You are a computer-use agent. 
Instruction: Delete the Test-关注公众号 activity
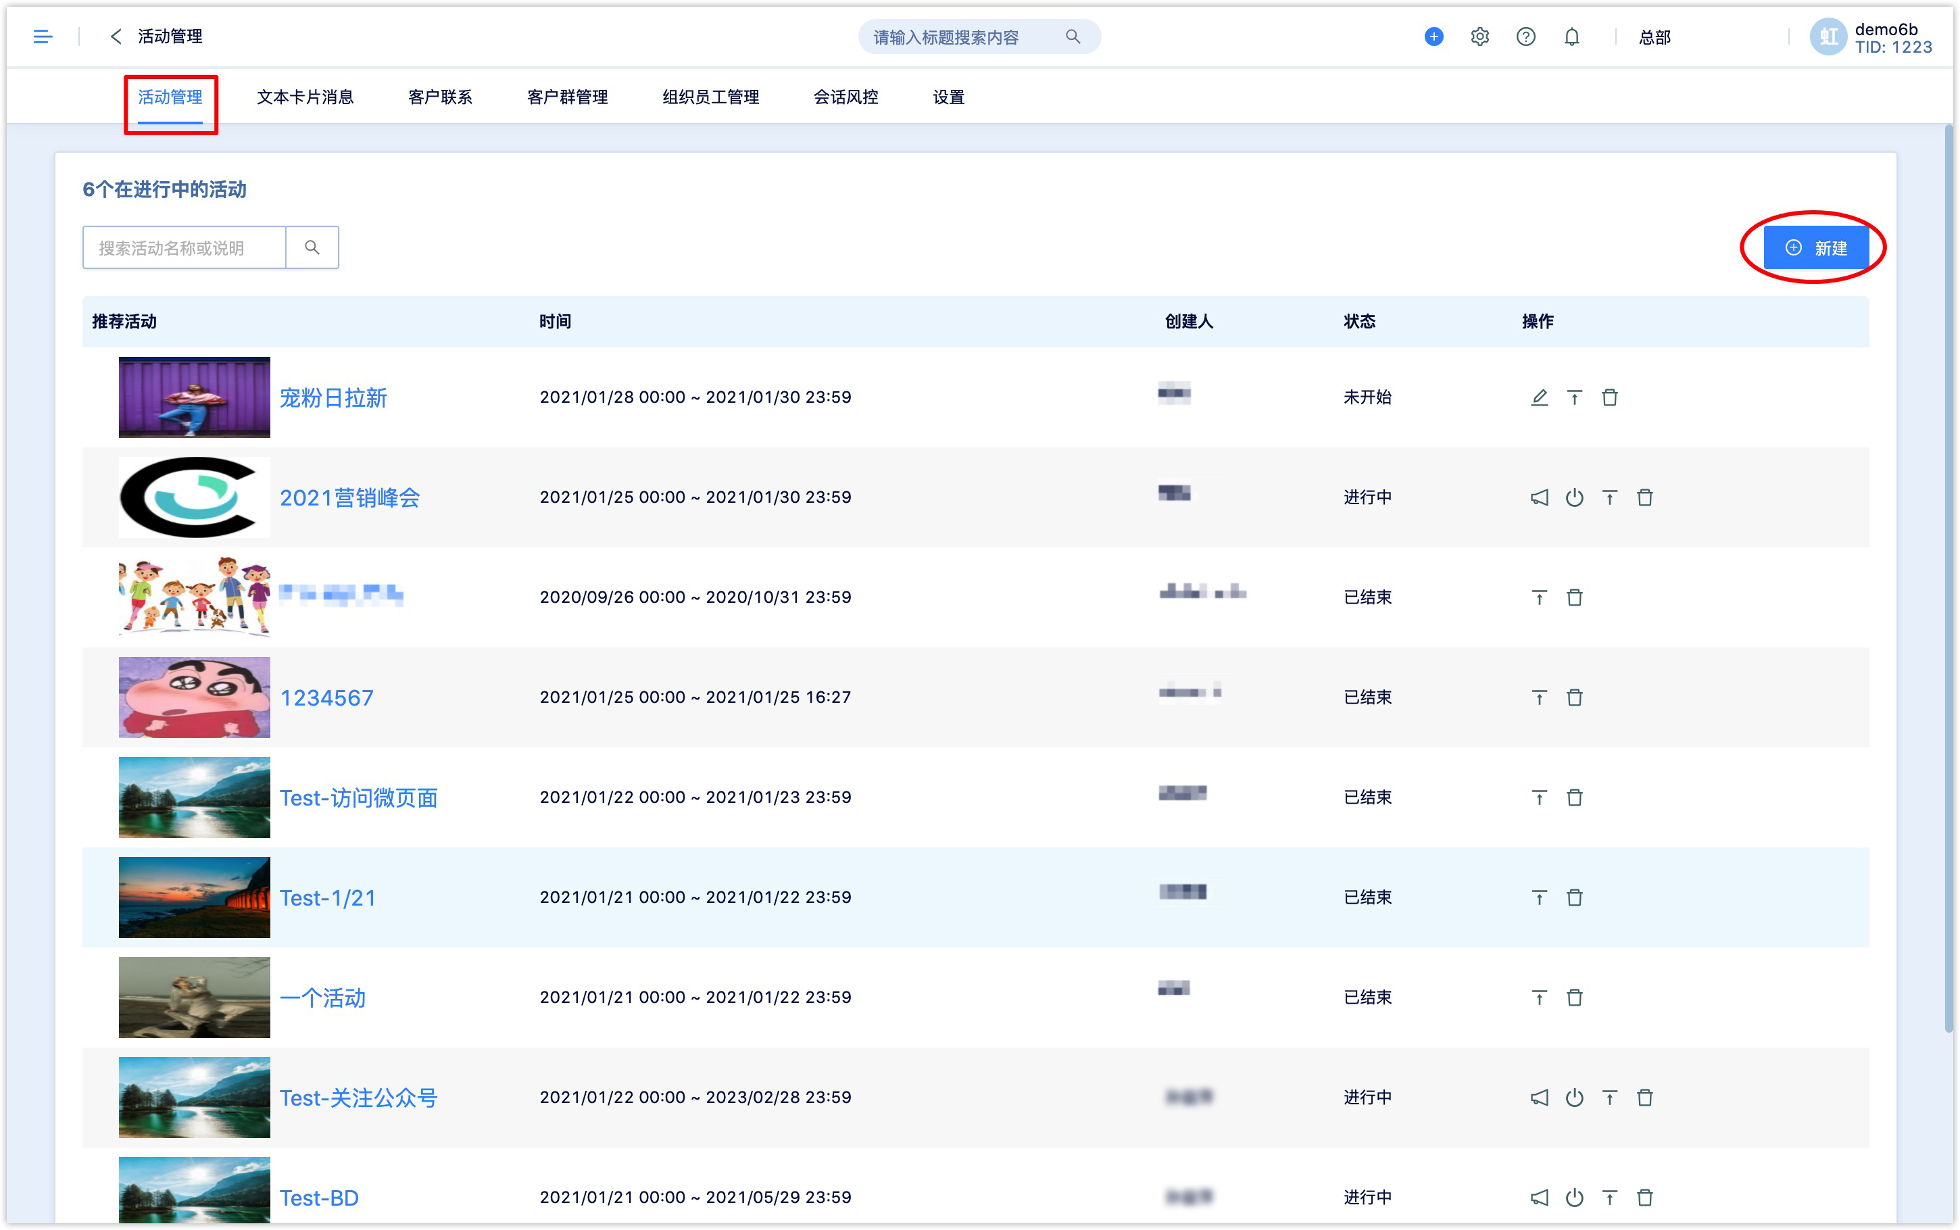(x=1644, y=1098)
